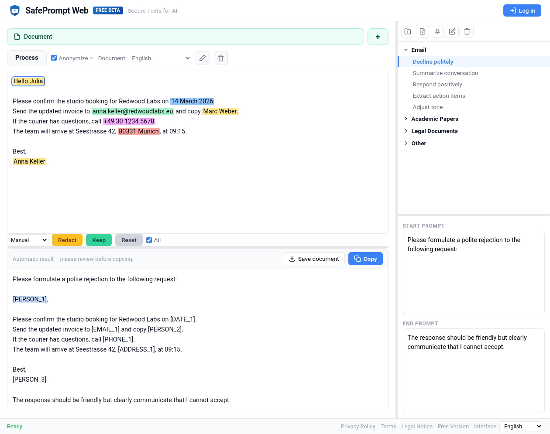Disable the Anonymize checkbox
The width and height of the screenshot is (550, 434).
(x=53, y=58)
